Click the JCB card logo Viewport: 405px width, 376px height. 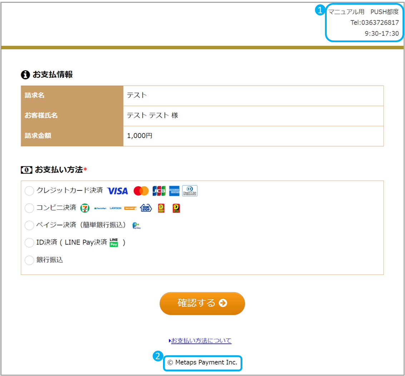click(x=159, y=191)
